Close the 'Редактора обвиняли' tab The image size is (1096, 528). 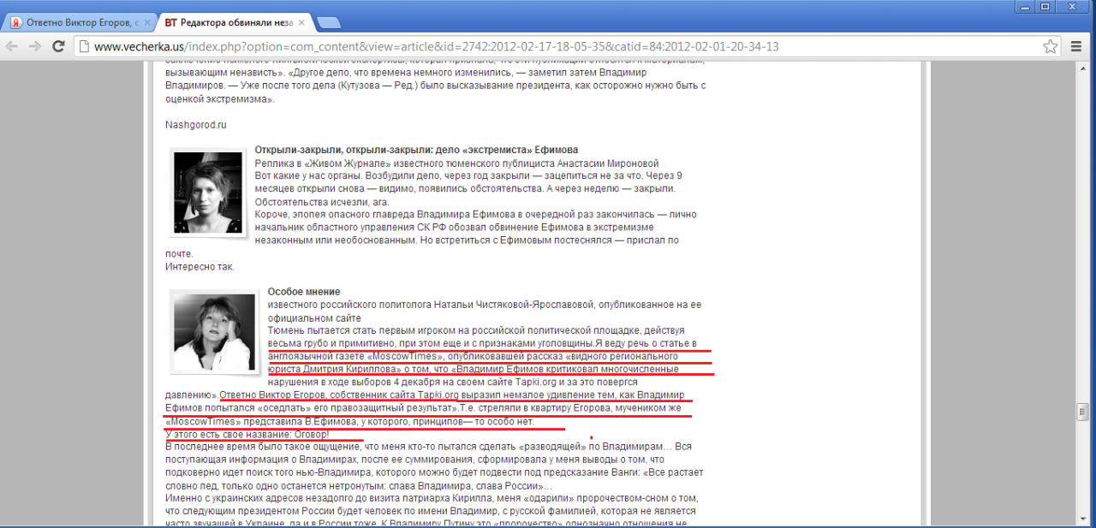(x=302, y=22)
